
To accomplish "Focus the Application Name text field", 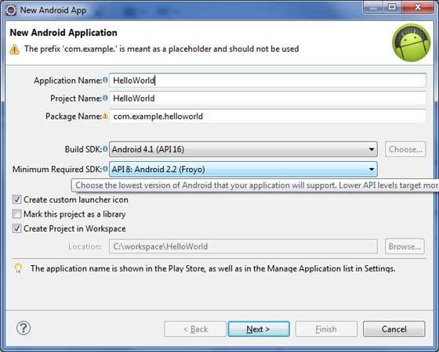I will (267, 81).
